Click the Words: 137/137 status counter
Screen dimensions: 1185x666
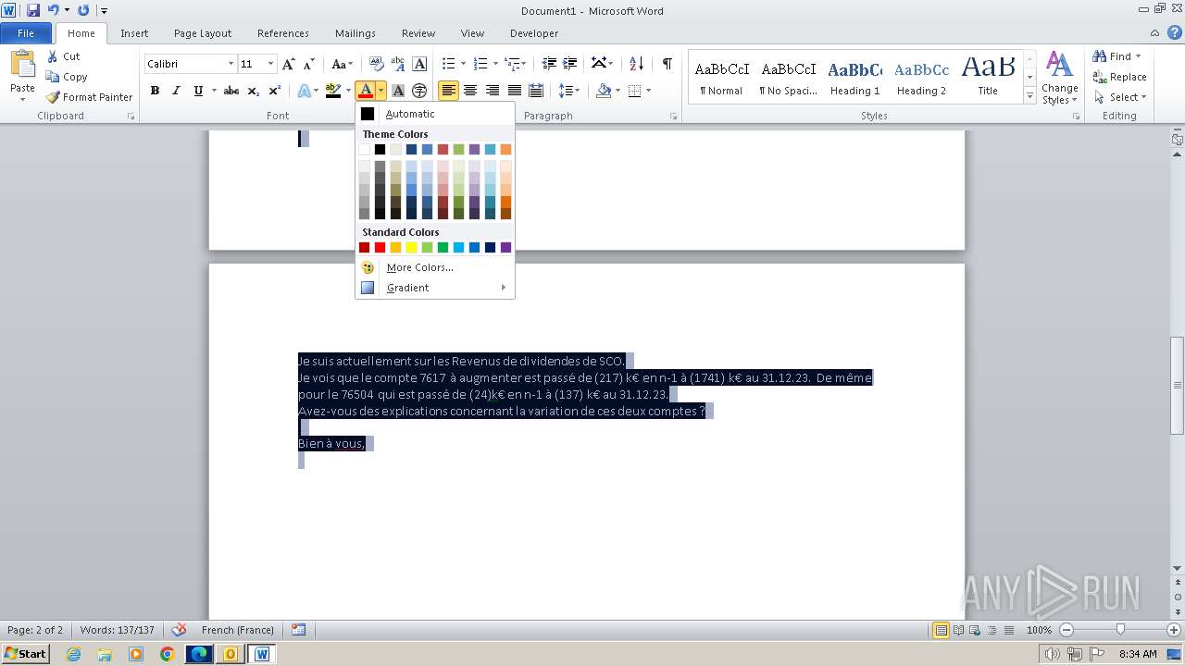click(x=118, y=630)
